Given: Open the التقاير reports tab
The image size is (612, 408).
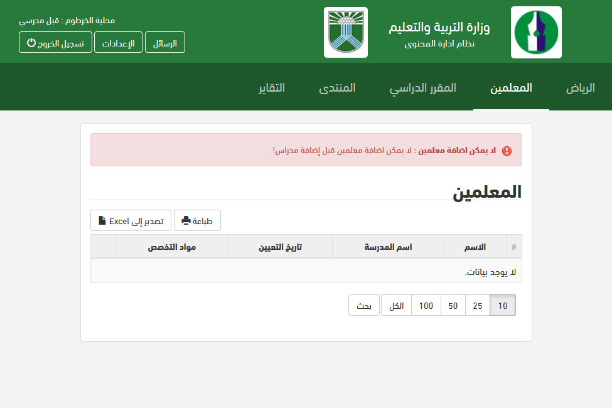Looking at the screenshot, I should (x=272, y=88).
